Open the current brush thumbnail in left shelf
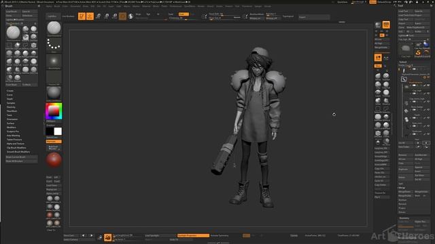Viewport: 435px width, 244px height. [x=54, y=28]
